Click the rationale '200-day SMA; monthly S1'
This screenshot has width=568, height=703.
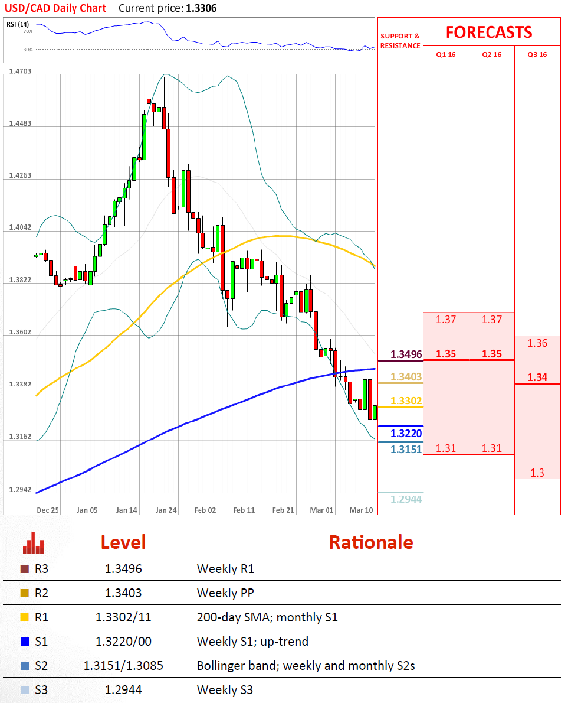[x=267, y=617]
